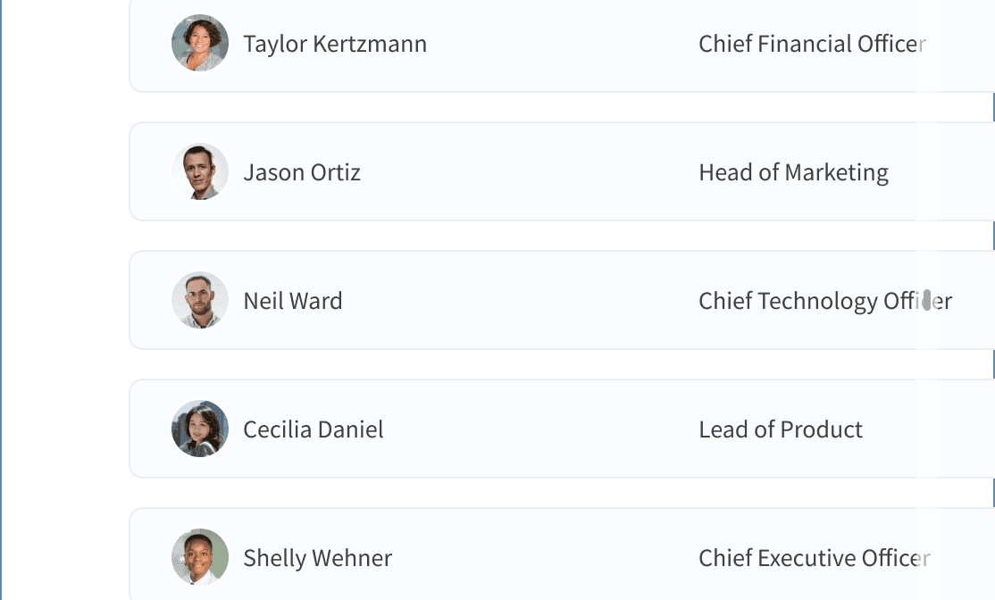The height and width of the screenshot is (600, 995).
Task: Click the Cecilia Daniel name
Action: tap(314, 429)
